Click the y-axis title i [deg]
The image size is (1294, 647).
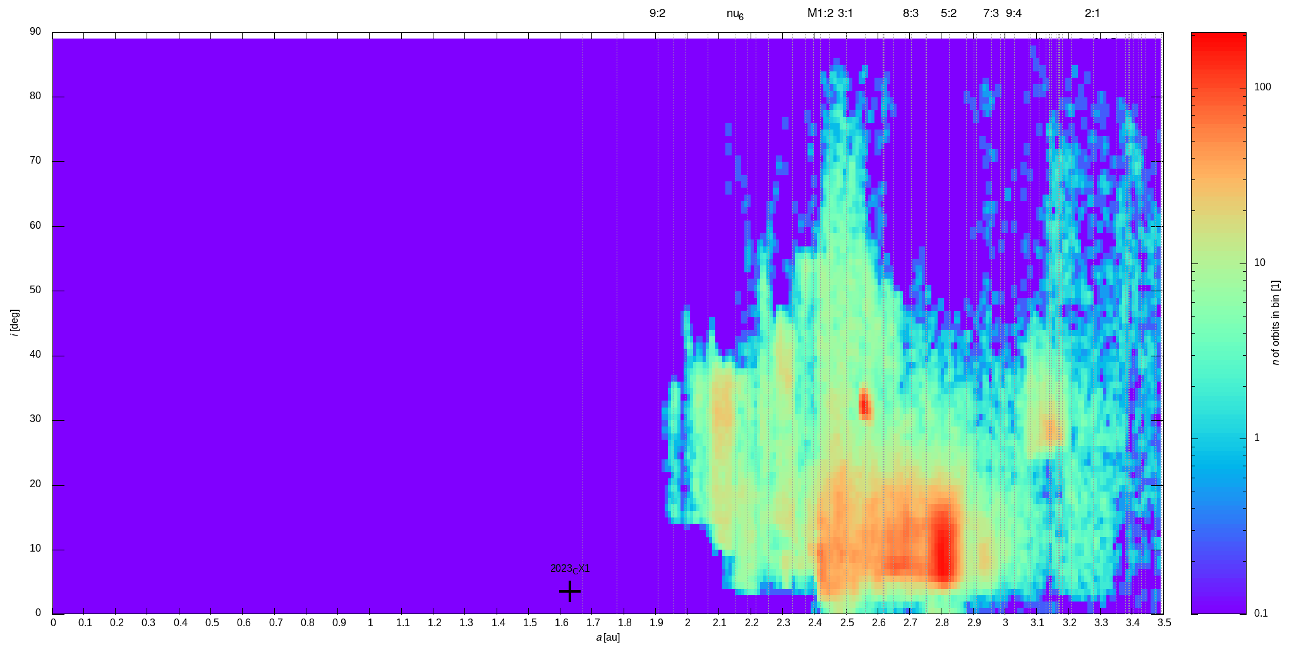15,323
